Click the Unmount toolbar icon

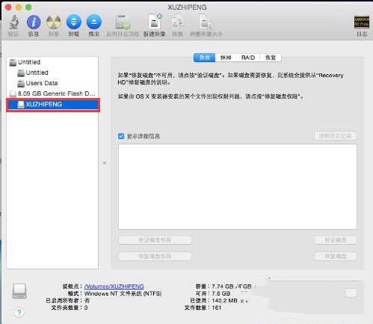pyautogui.click(x=74, y=22)
